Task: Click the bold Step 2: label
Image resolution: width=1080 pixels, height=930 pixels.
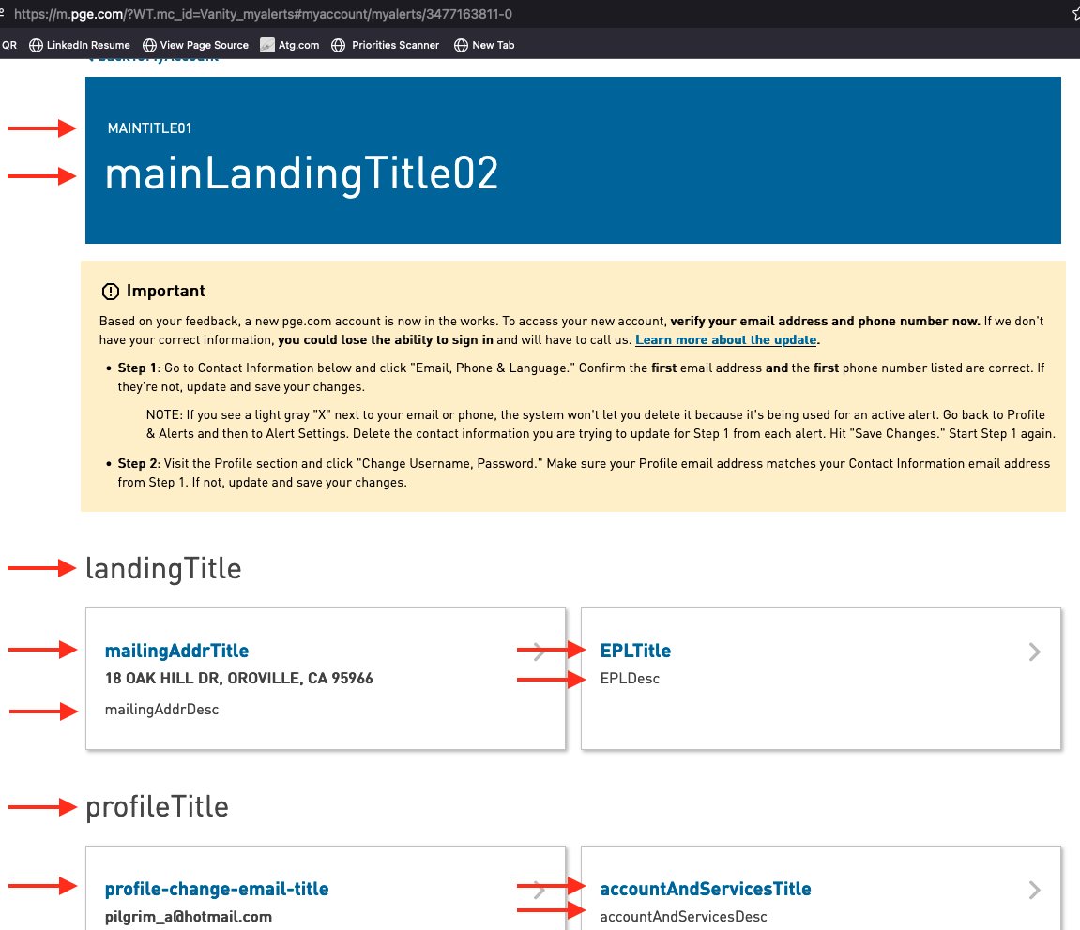Action: (x=139, y=464)
